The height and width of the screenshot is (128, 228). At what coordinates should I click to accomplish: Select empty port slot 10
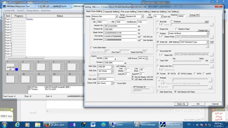point(26,79)
